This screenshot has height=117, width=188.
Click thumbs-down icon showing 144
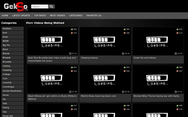tap(125, 109)
